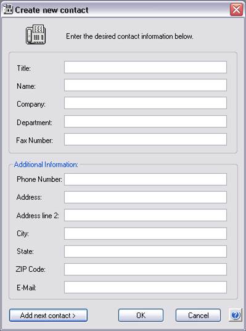
Task: Click the Cancel button
Action: point(198,316)
